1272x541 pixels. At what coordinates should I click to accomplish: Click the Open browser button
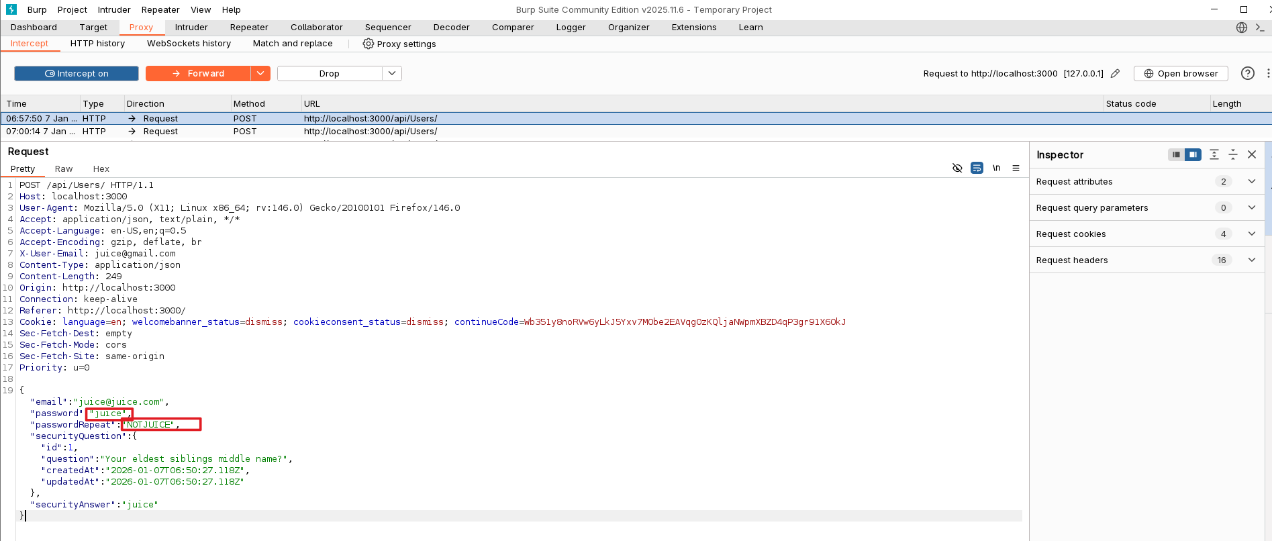[1180, 74]
